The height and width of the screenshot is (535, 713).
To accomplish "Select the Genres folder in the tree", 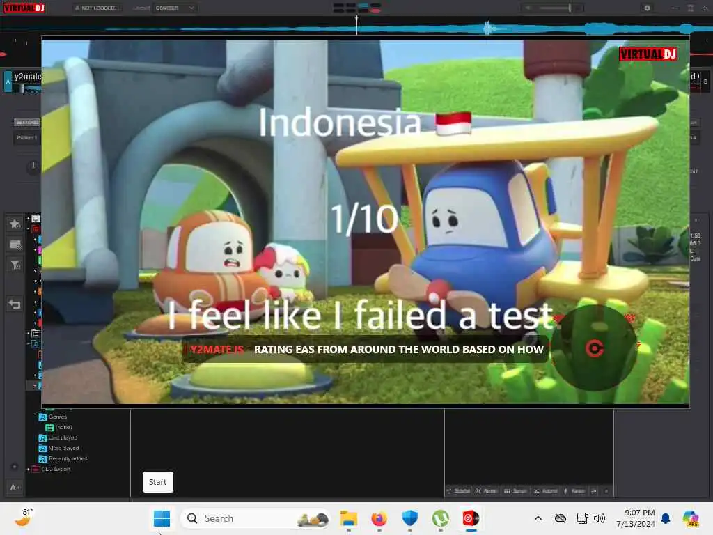I will (x=53, y=417).
